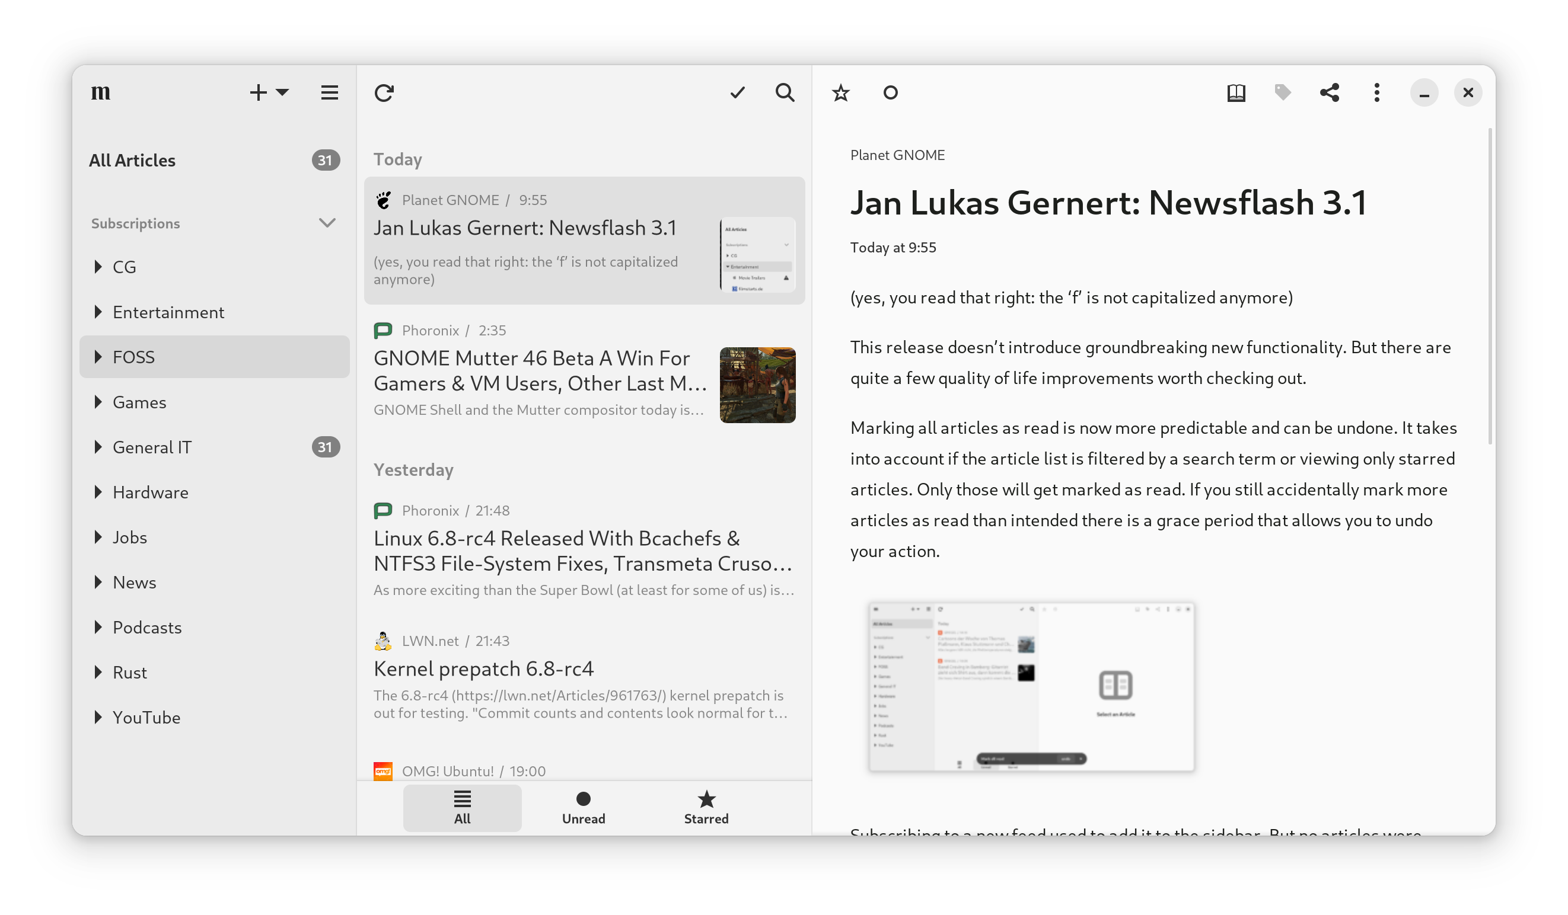Switch to the Unread tab

pyautogui.click(x=583, y=808)
